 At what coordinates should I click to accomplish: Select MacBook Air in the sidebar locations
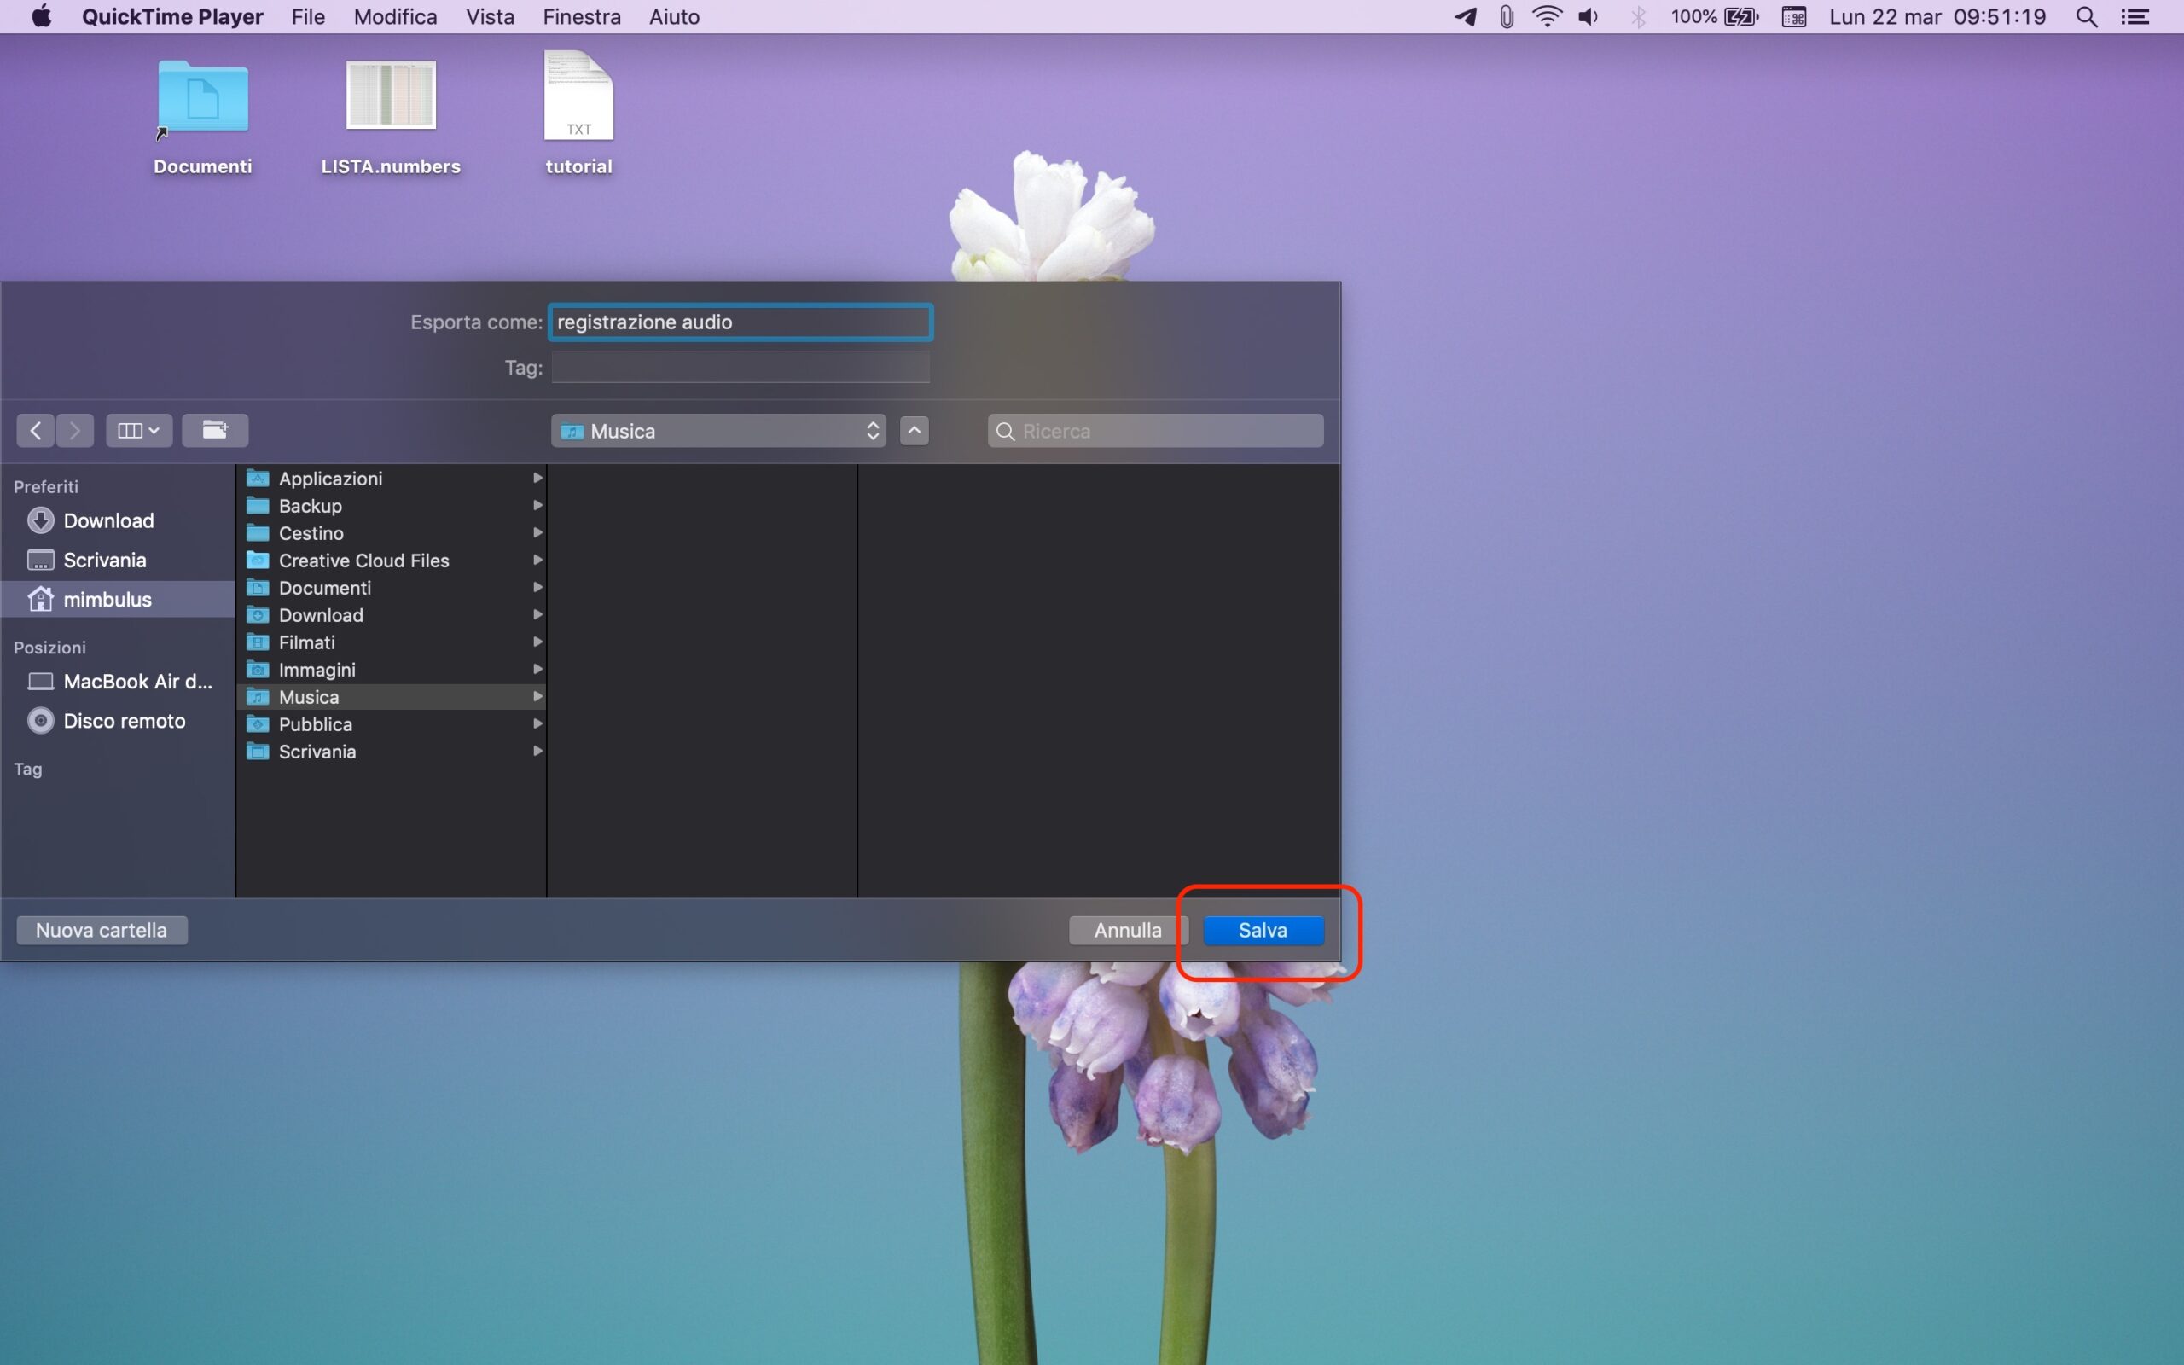point(136,682)
